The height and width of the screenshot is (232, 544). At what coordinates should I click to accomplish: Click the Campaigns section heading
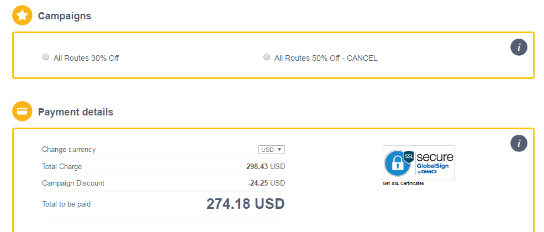[65, 16]
